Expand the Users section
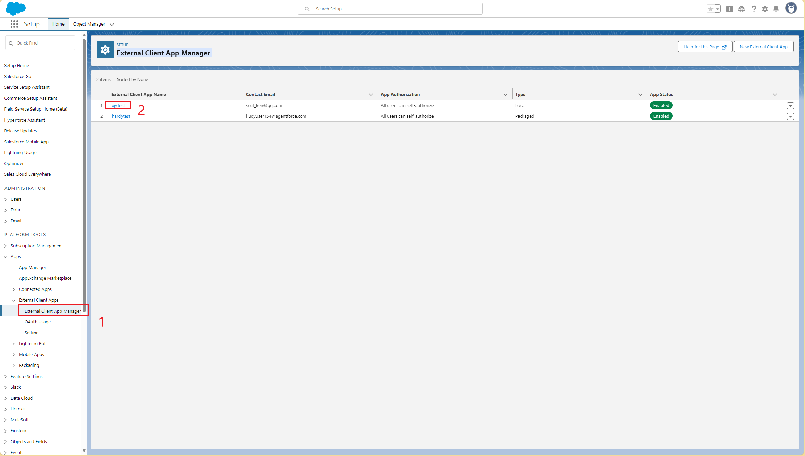805x456 pixels. tap(6, 199)
